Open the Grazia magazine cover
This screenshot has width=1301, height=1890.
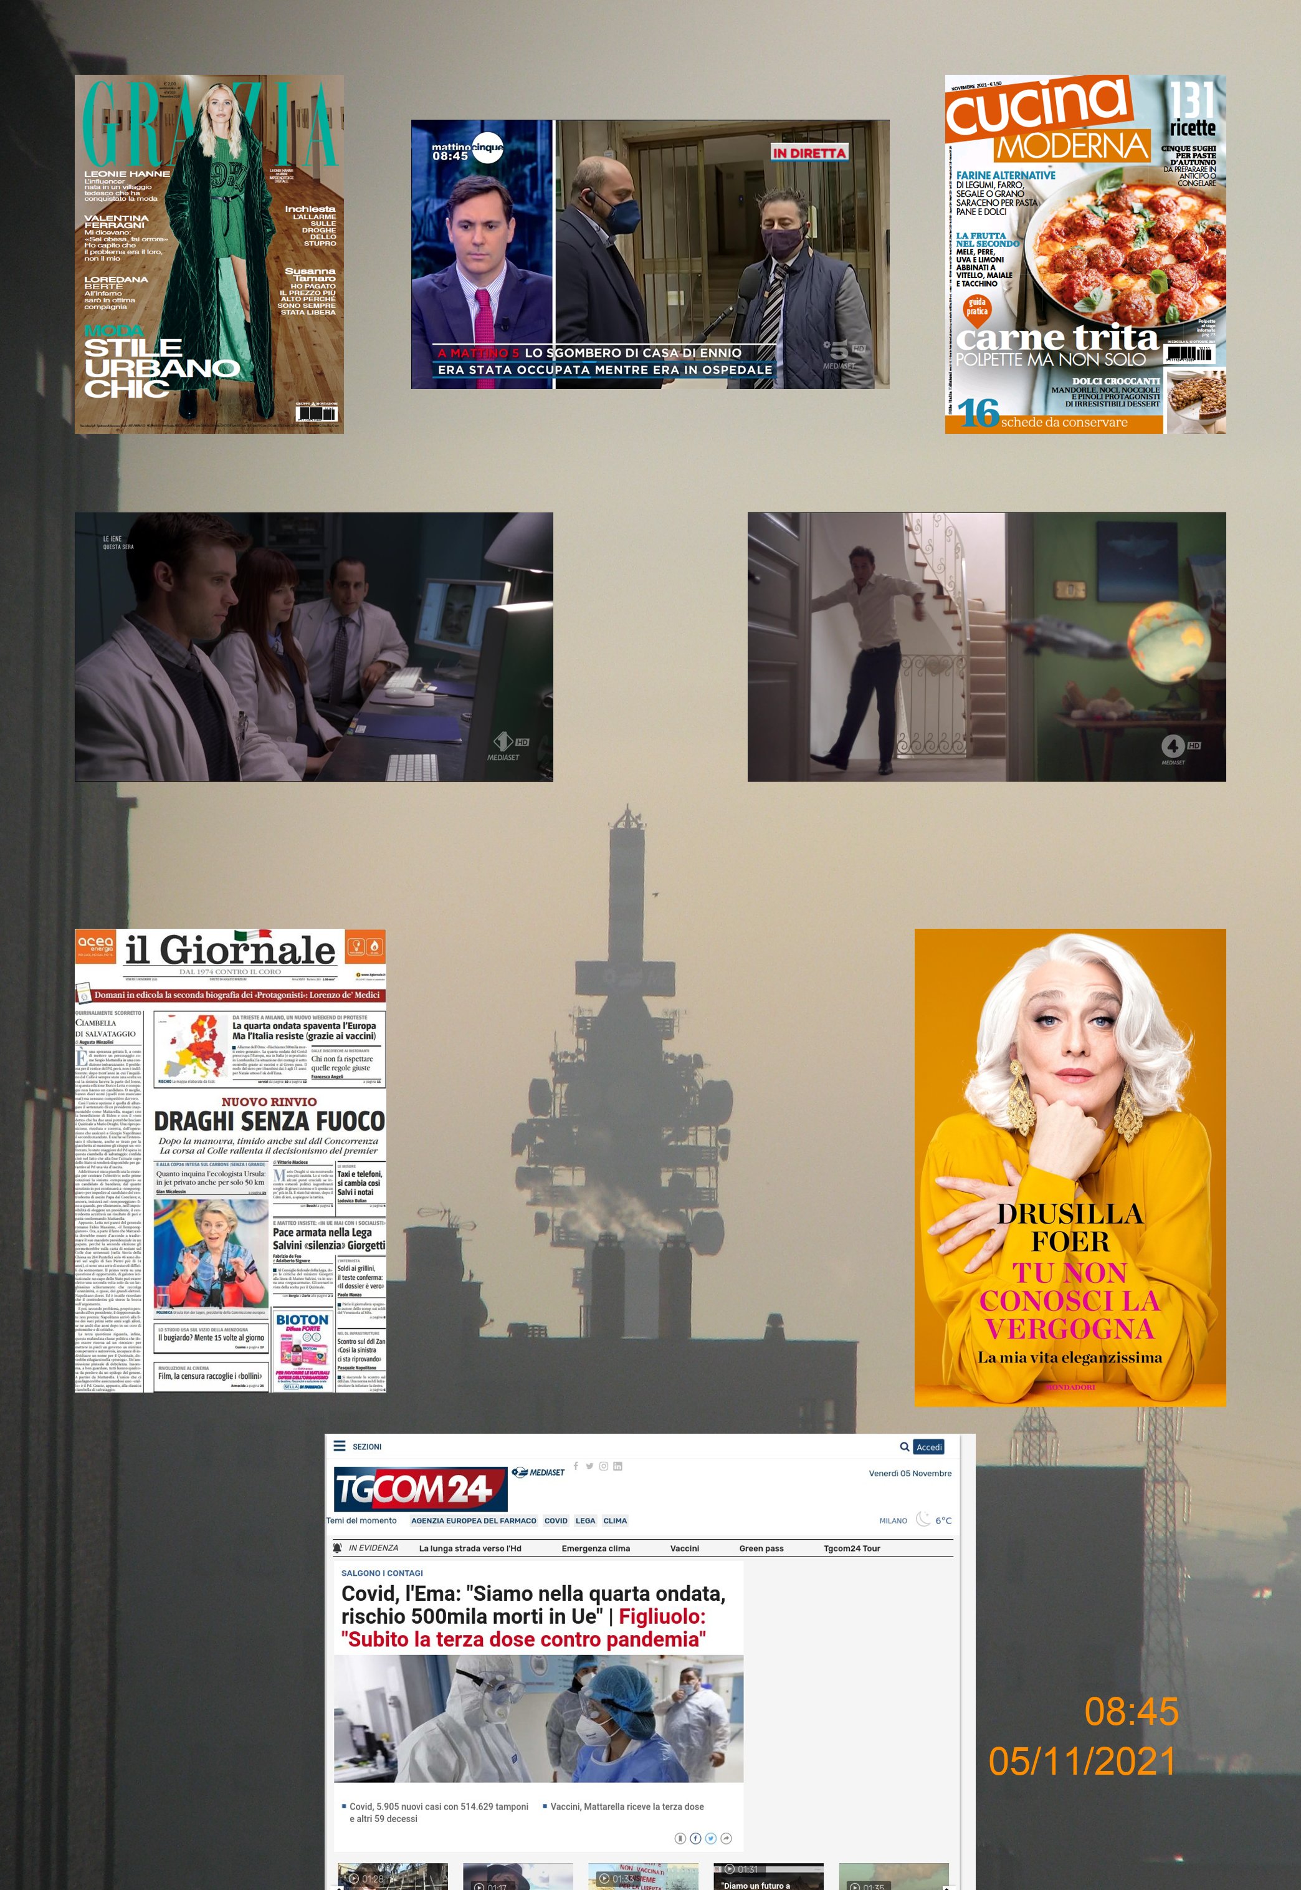coord(209,254)
